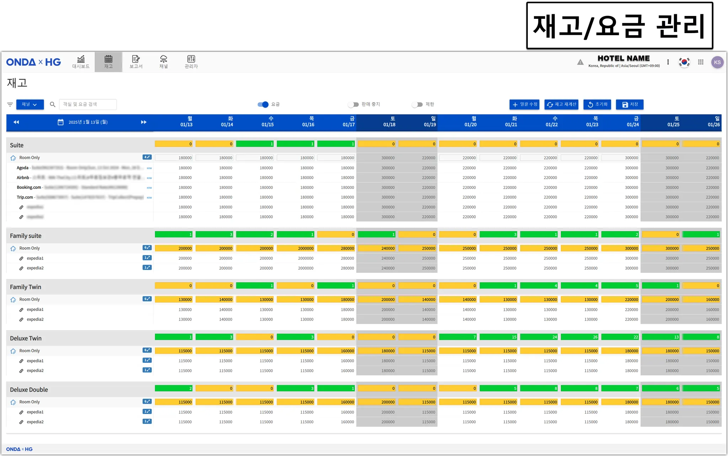The width and height of the screenshot is (728, 456).
Task: Expand Suite Room Only rate count badge
Action: click(147, 157)
